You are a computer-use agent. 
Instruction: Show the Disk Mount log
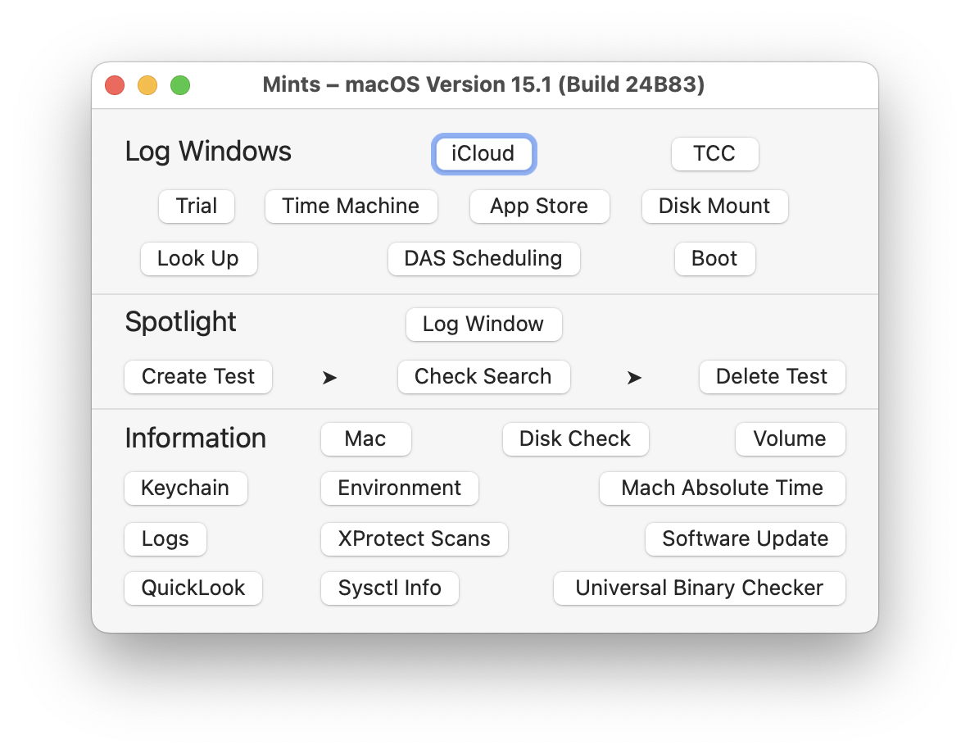pyautogui.click(x=714, y=206)
